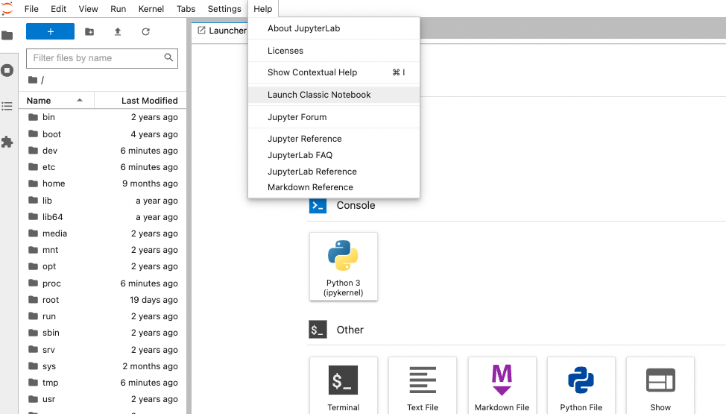Open a new Terminal from launcher

tap(343, 386)
